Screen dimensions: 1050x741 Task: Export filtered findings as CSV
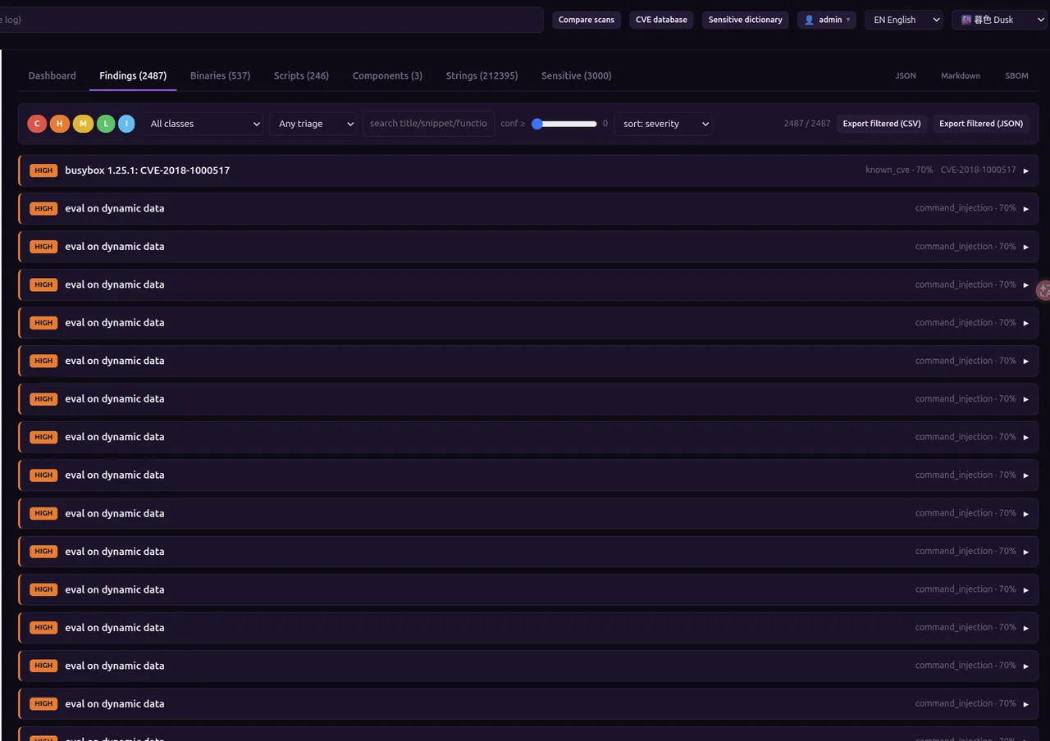point(882,124)
